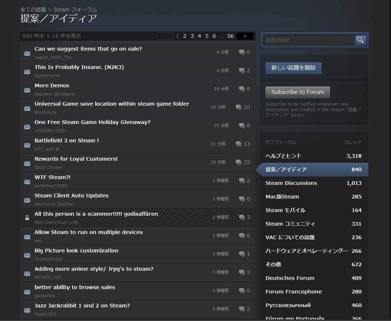Click '新しい話題を開始' to start new topic
The width and height of the screenshot is (391, 321).
coord(293,68)
